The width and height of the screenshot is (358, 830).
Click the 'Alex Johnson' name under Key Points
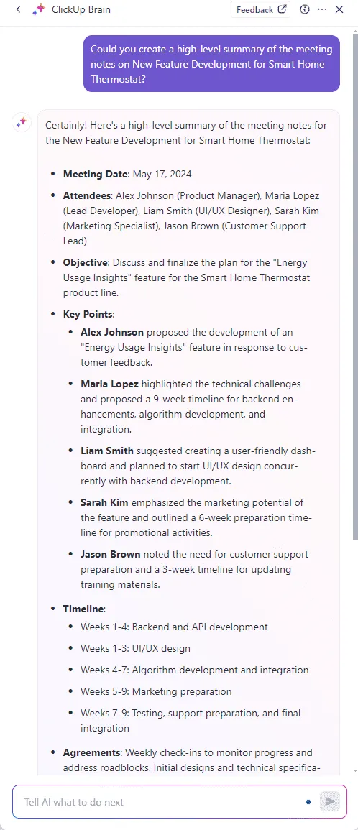(x=112, y=333)
